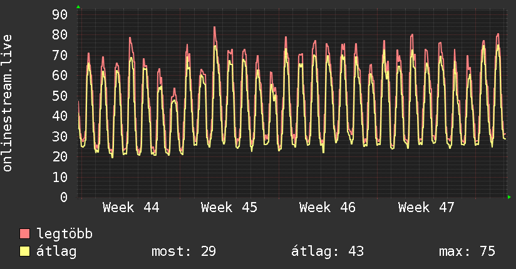Click the 50 y-axis tick label
Viewport: 516px width, 269px height.
tap(60, 96)
